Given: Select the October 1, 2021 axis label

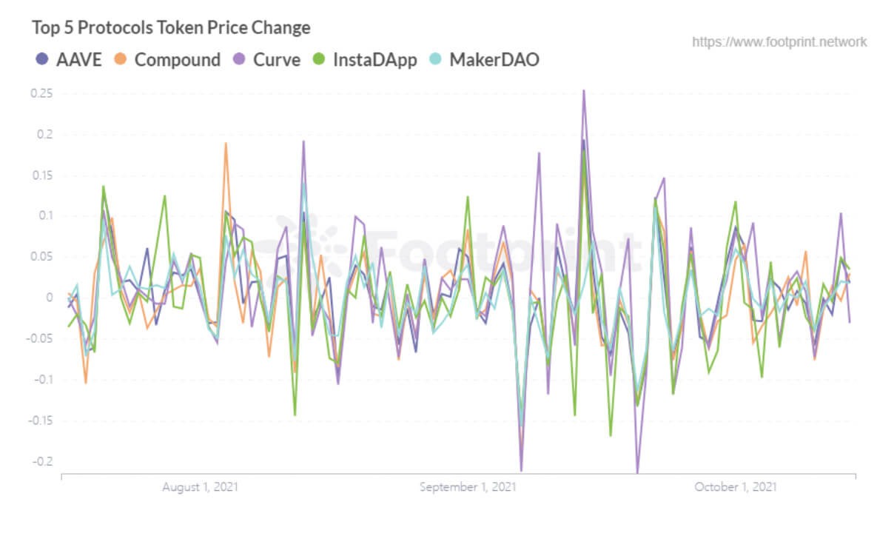Looking at the screenshot, I should [735, 487].
